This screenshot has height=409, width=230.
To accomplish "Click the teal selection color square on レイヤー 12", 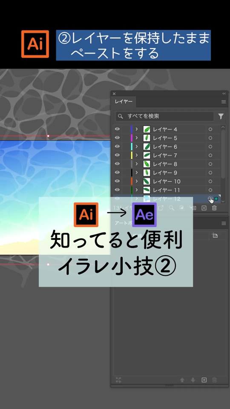I will (216, 199).
